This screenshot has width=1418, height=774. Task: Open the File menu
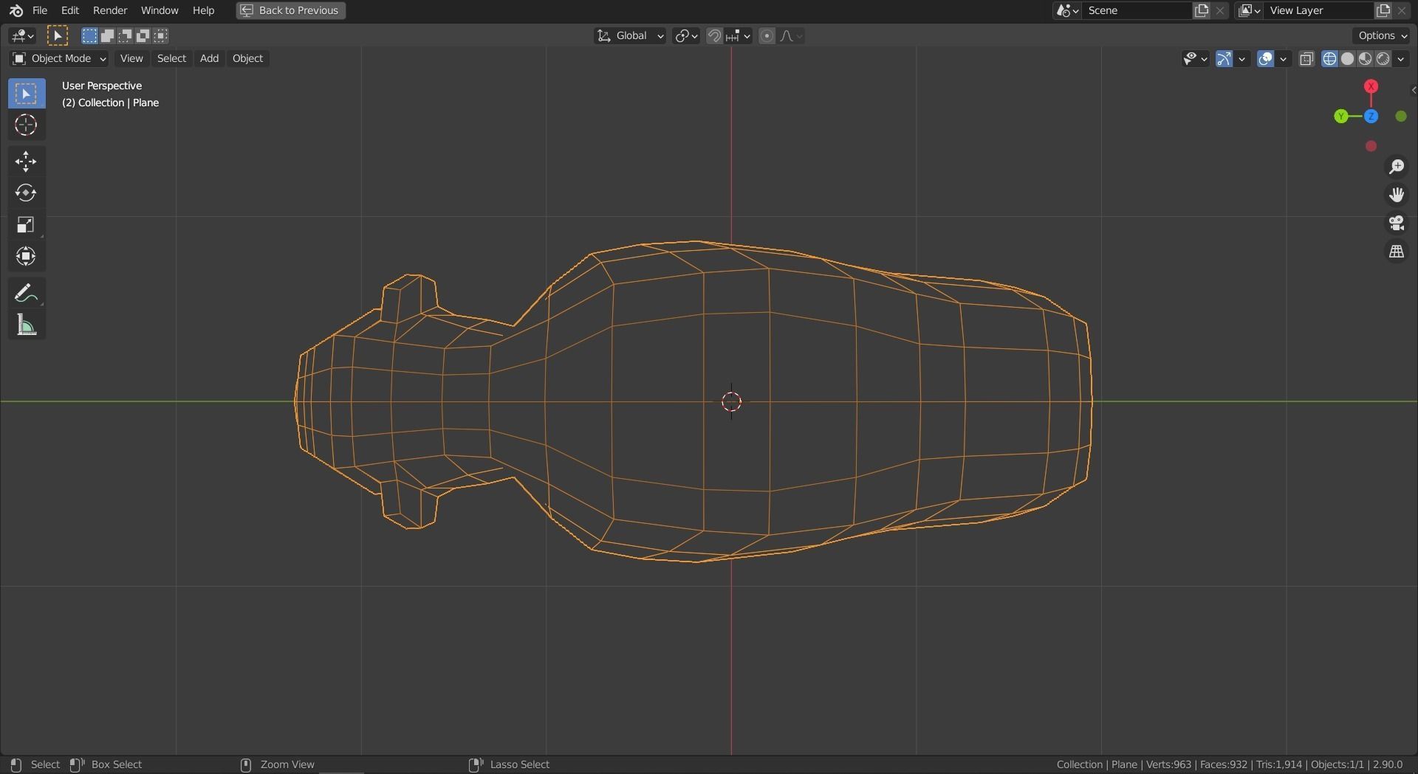(40, 10)
